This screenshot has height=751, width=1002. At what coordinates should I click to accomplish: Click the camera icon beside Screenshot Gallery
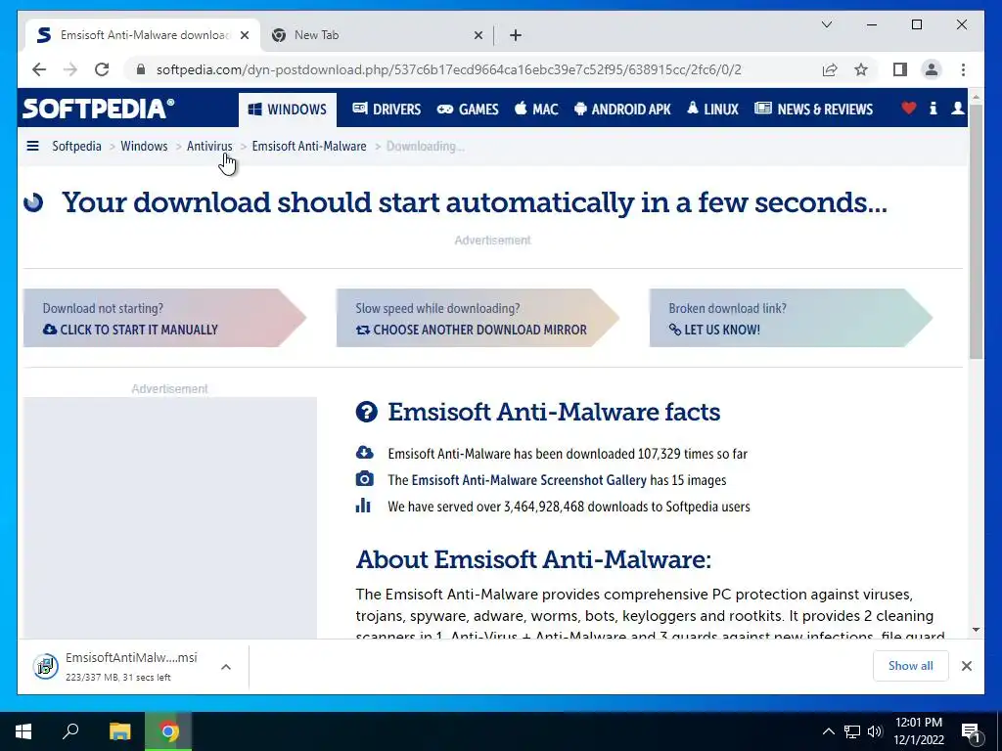coord(364,479)
